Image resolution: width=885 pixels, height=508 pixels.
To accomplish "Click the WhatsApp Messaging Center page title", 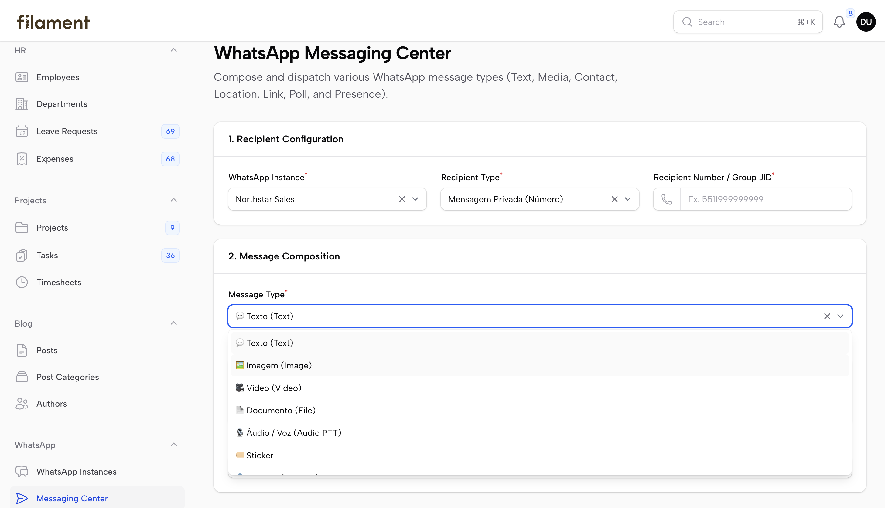I will click(332, 53).
